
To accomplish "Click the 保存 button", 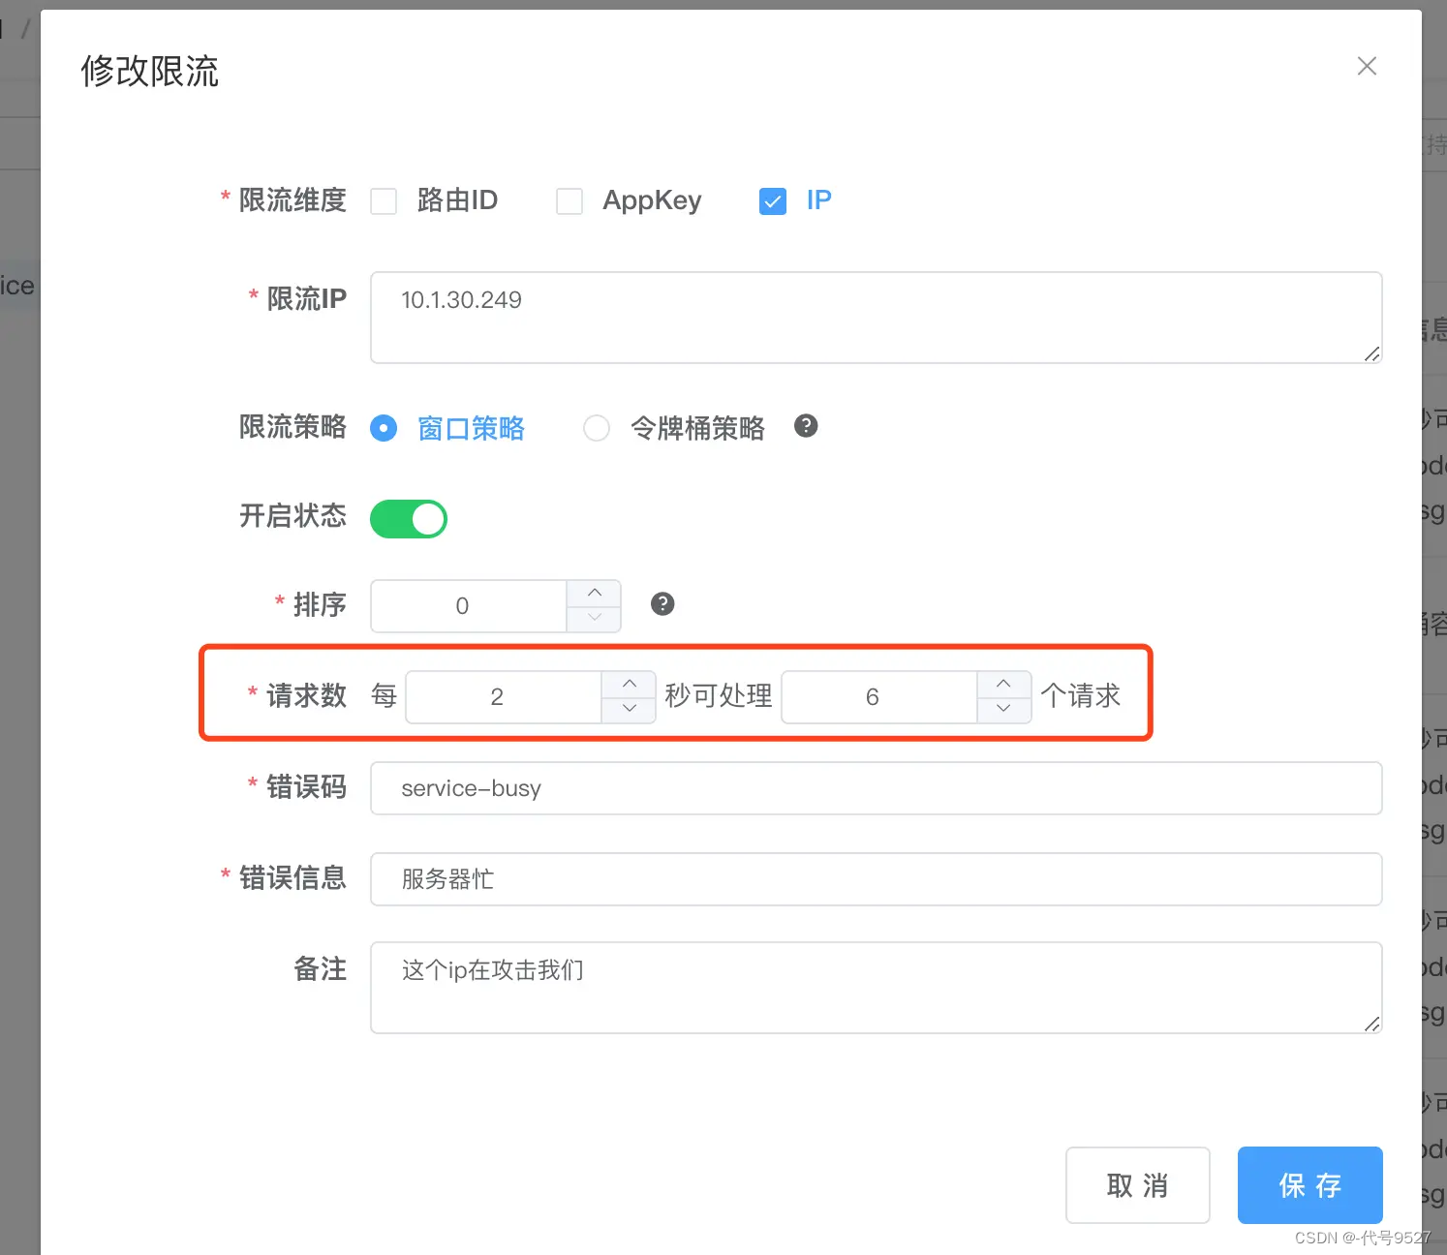I will (1310, 1185).
